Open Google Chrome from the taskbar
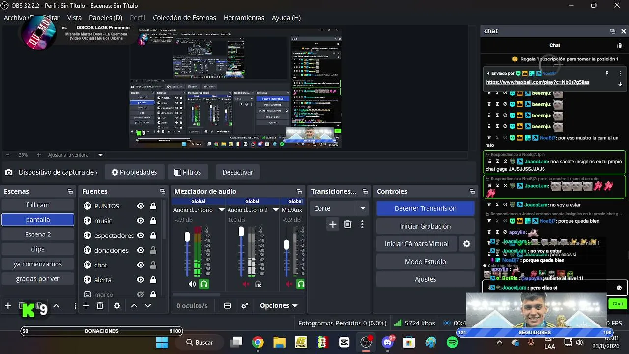 click(257, 342)
